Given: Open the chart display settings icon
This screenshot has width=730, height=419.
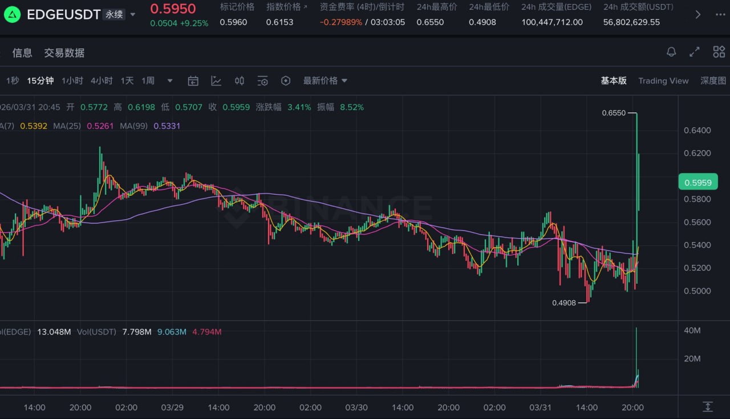Looking at the screenshot, I should point(262,81).
